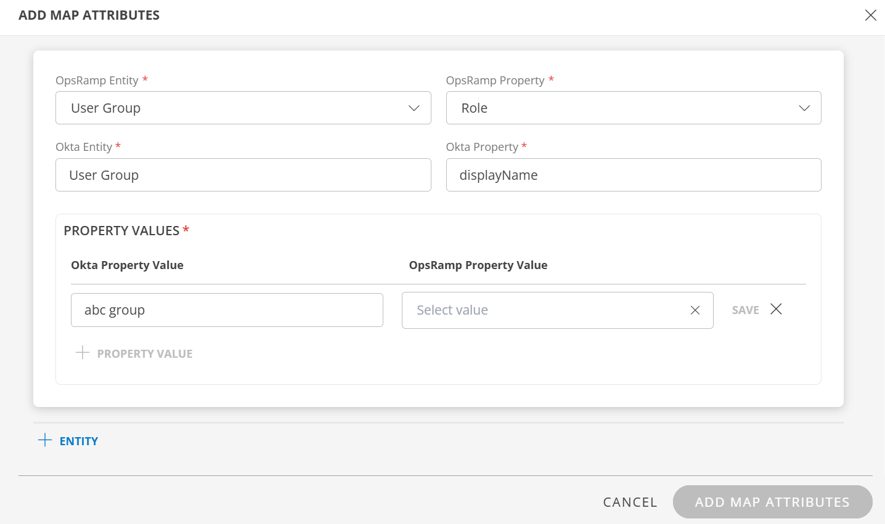Viewport: 885px width, 524px height.
Task: Close the ADD MAP ATTRIBUTES dialog
Action: [x=871, y=15]
